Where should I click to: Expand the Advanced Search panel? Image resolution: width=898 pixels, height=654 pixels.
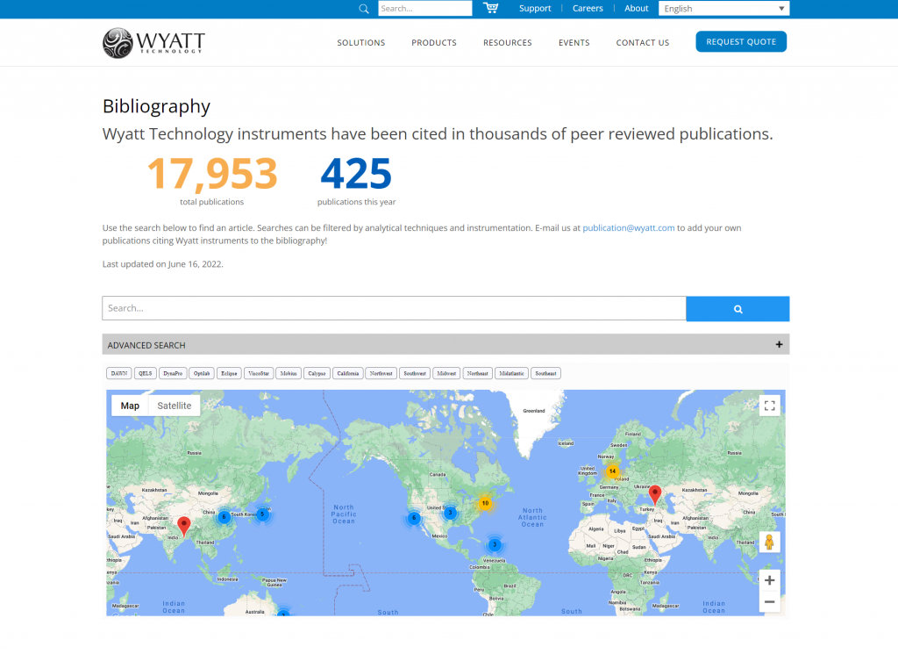coord(779,344)
